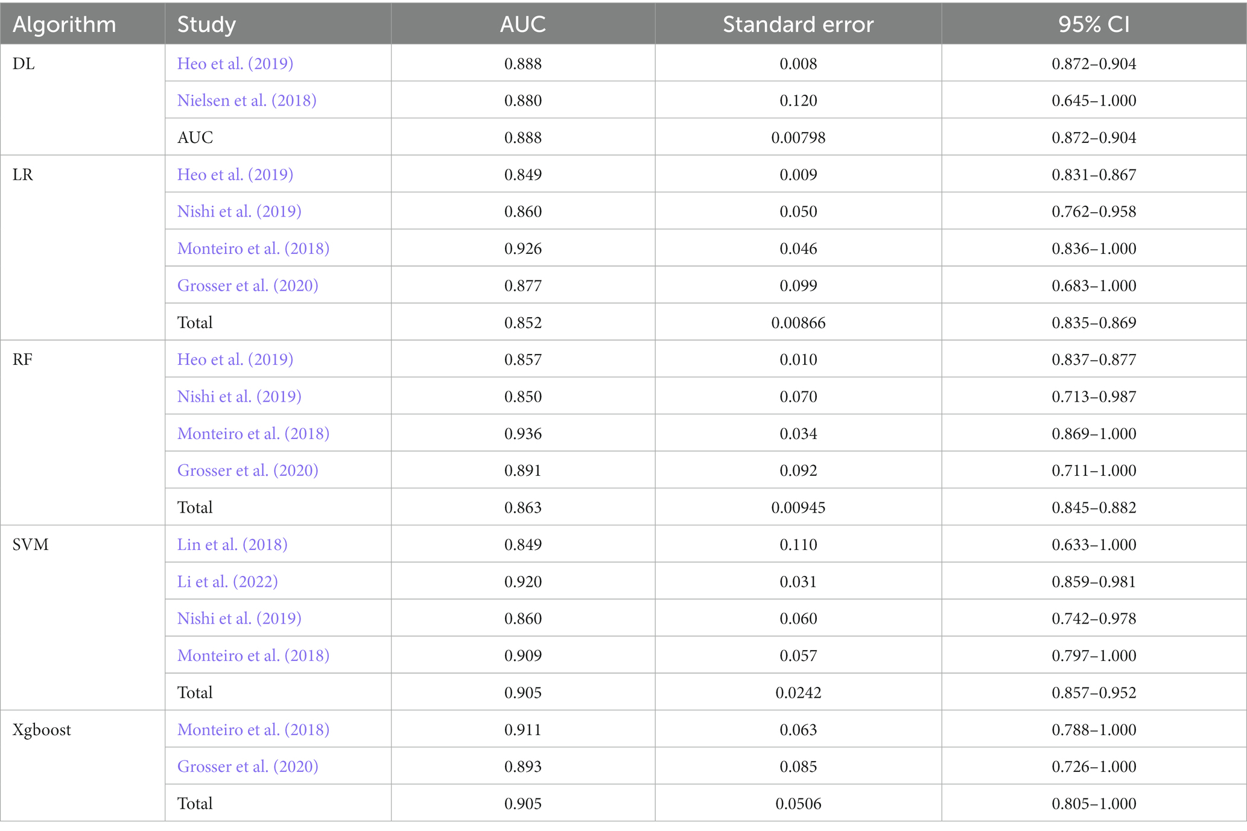Select the AUC value 0.911
The image size is (1247, 831).
click(523, 730)
